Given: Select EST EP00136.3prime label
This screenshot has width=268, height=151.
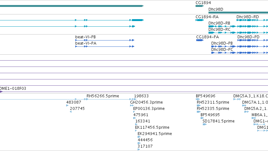Looking at the screenshot, I should pos(149,109).
